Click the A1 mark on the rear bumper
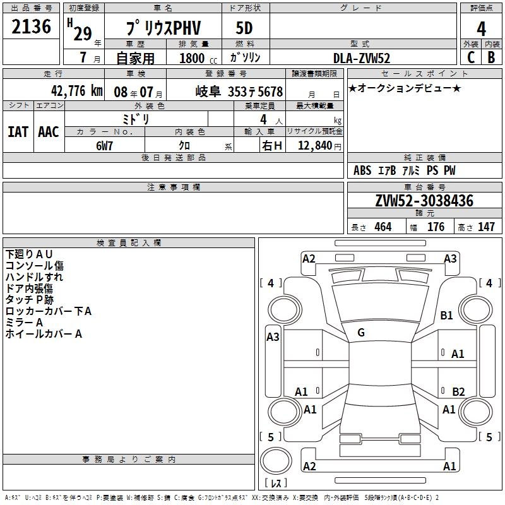505x505 pixels. pos(449,466)
